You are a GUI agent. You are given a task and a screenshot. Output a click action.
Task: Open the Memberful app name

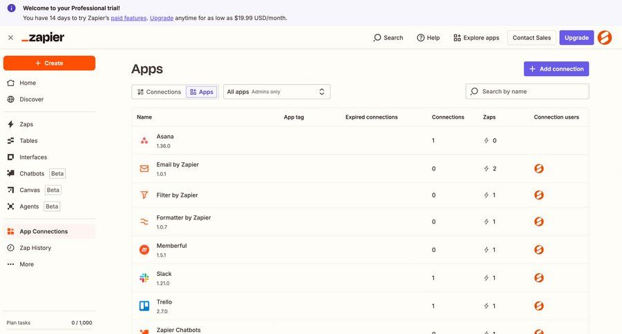click(171, 246)
